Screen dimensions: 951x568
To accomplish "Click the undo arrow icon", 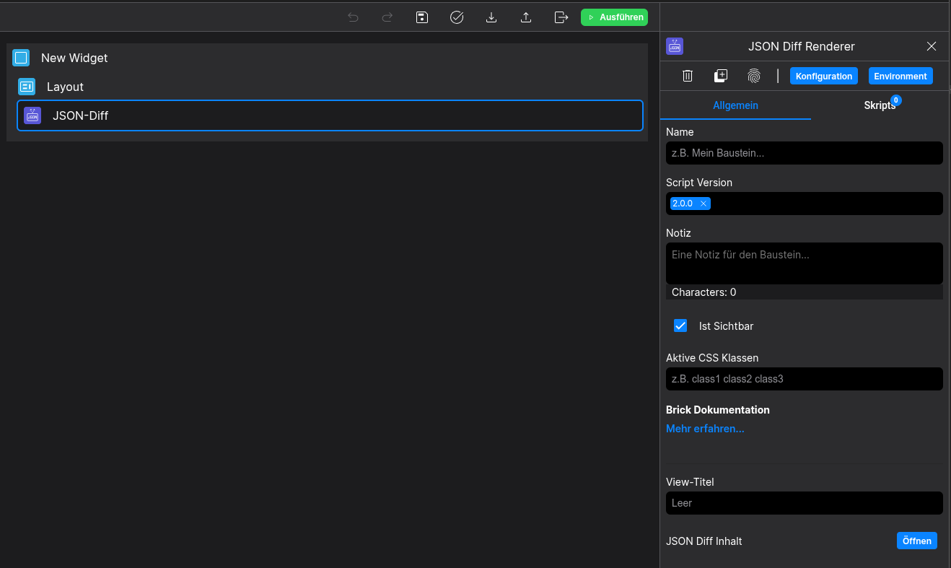I will tap(353, 17).
